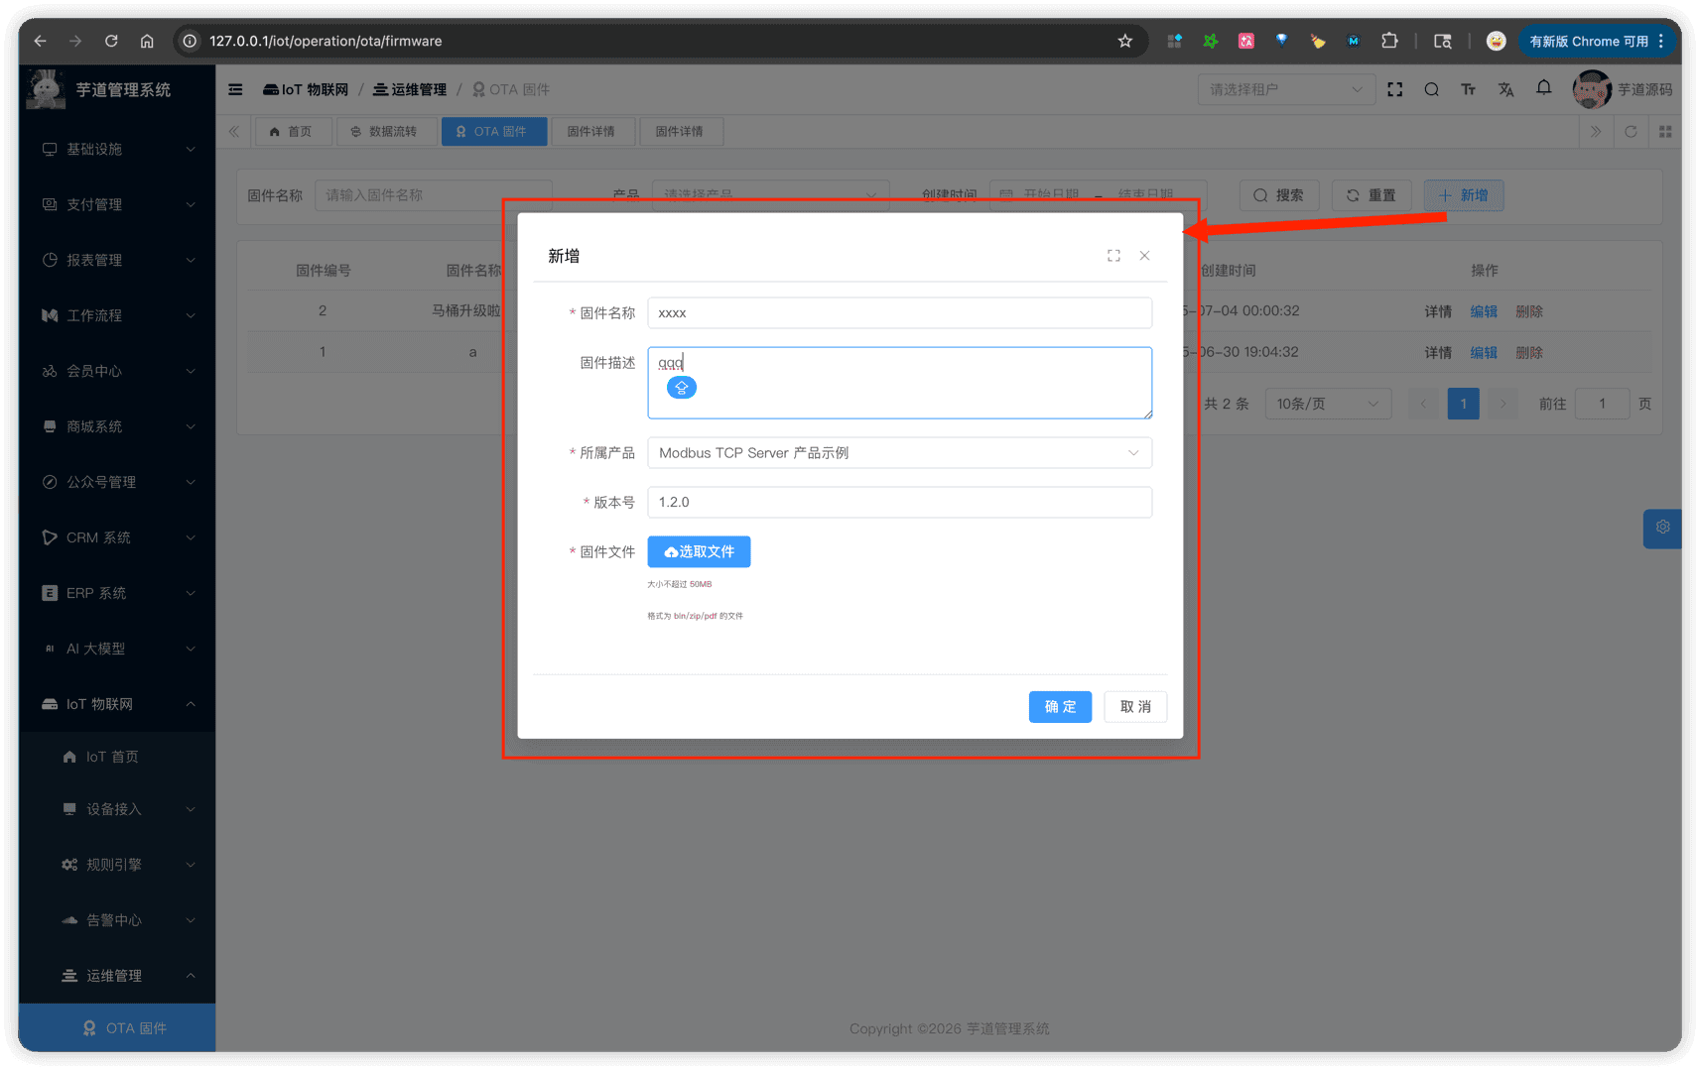Open the 所属产品 product dropdown
The width and height of the screenshot is (1700, 1070).
898,453
